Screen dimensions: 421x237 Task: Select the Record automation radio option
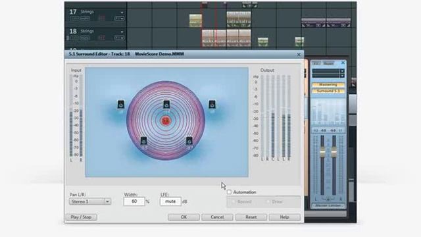click(x=234, y=201)
